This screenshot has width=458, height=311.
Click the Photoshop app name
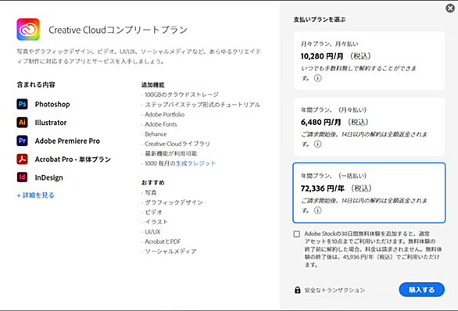point(52,104)
